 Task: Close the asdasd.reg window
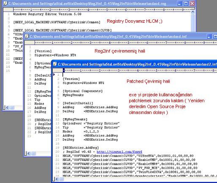point(192,3)
